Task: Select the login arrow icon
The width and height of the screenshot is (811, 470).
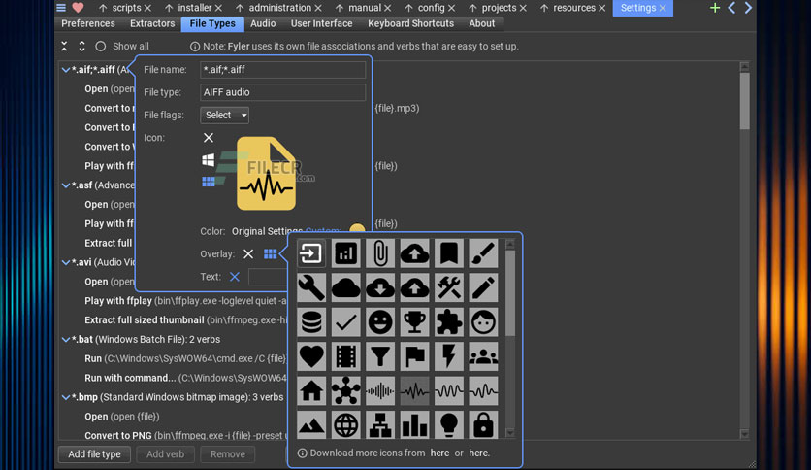Action: coord(311,253)
